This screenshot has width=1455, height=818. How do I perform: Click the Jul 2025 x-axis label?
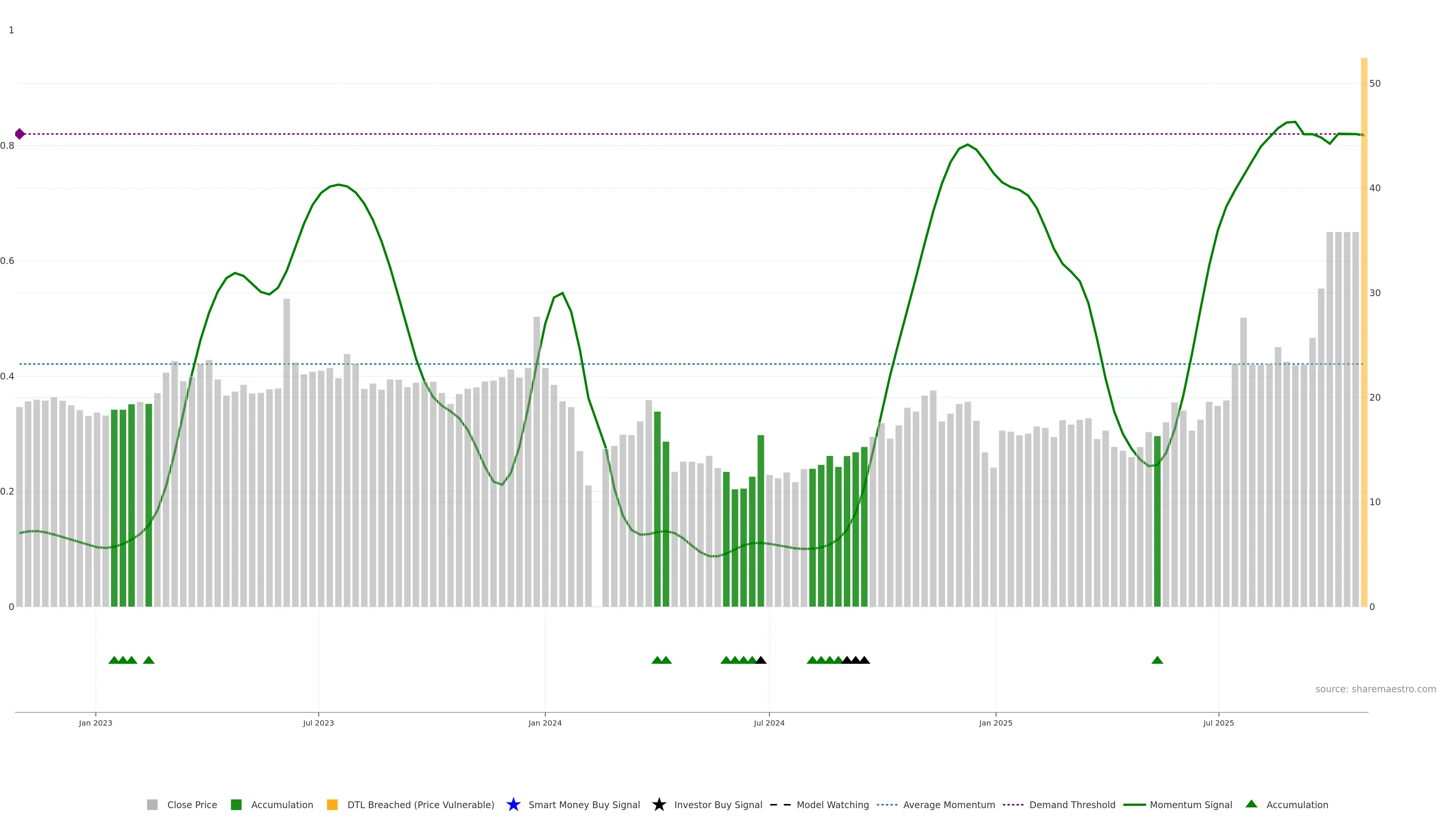(1218, 723)
